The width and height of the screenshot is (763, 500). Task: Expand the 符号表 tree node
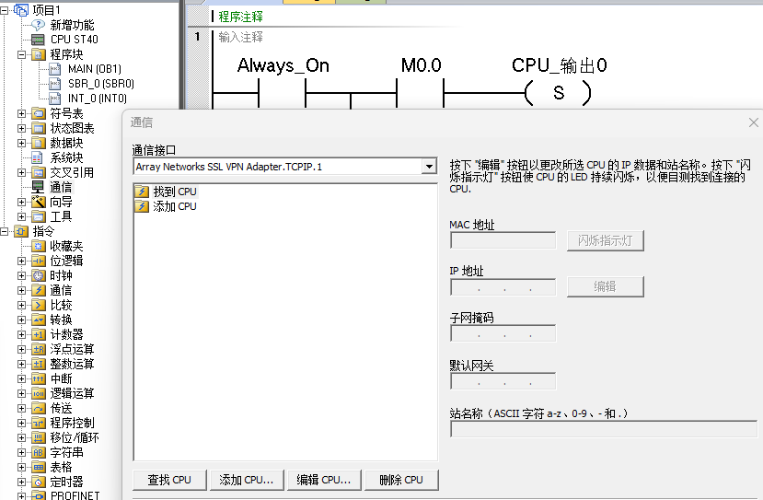(22, 113)
